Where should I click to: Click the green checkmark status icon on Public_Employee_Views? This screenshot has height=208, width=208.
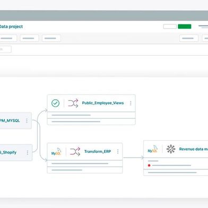(x=55, y=103)
